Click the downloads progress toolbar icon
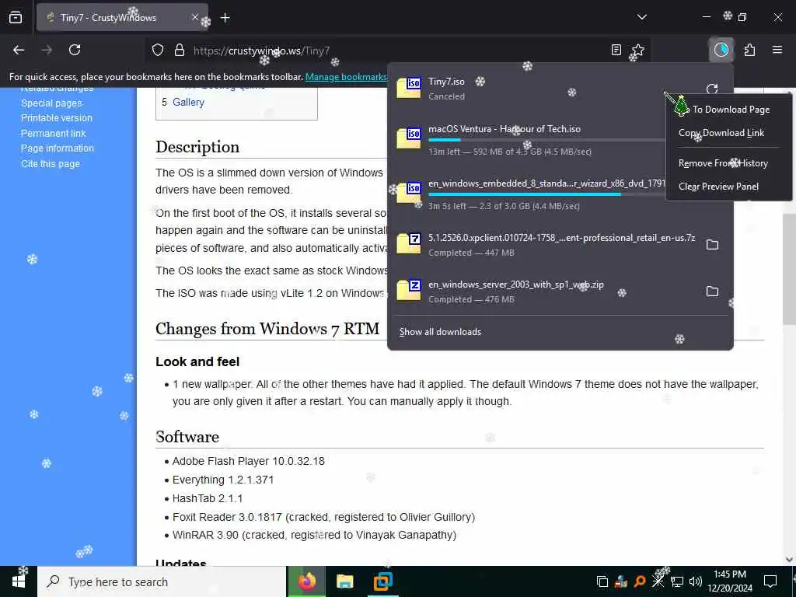Image resolution: width=796 pixels, height=597 pixels. pyautogui.click(x=721, y=50)
